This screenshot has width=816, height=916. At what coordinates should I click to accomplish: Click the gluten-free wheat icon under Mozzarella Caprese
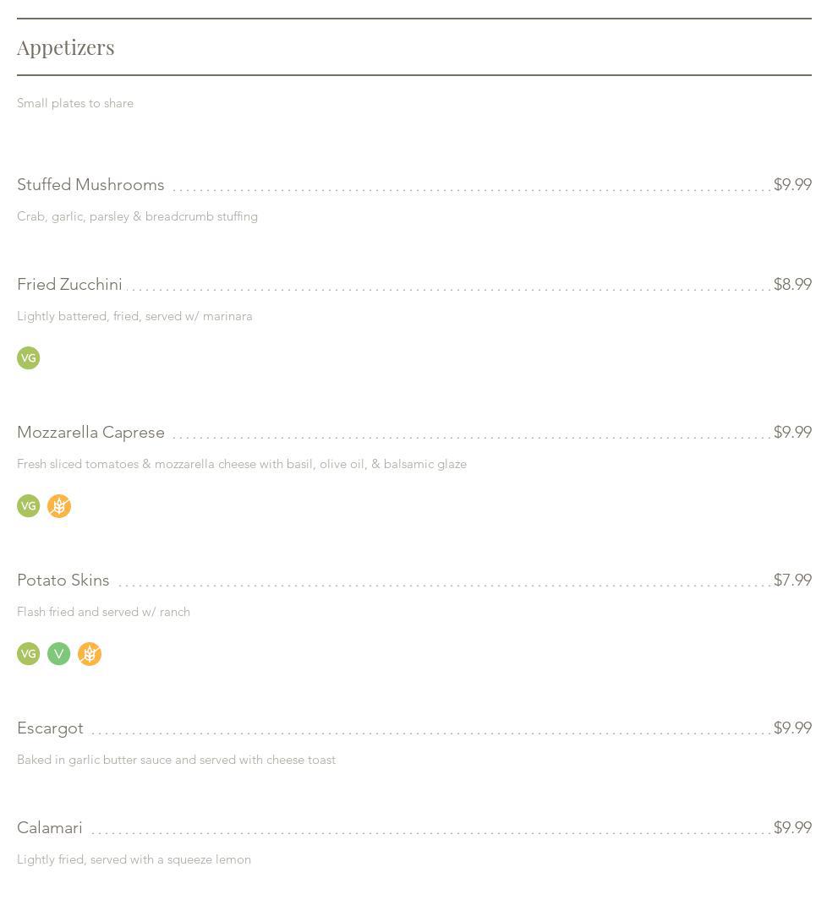[x=59, y=506]
